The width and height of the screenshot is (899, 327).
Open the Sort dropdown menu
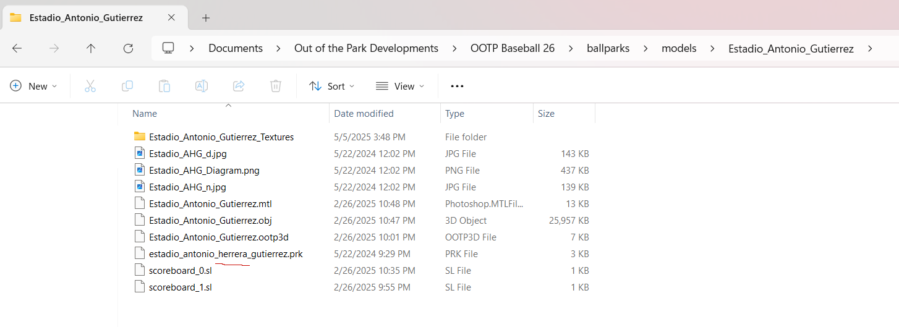pos(332,86)
